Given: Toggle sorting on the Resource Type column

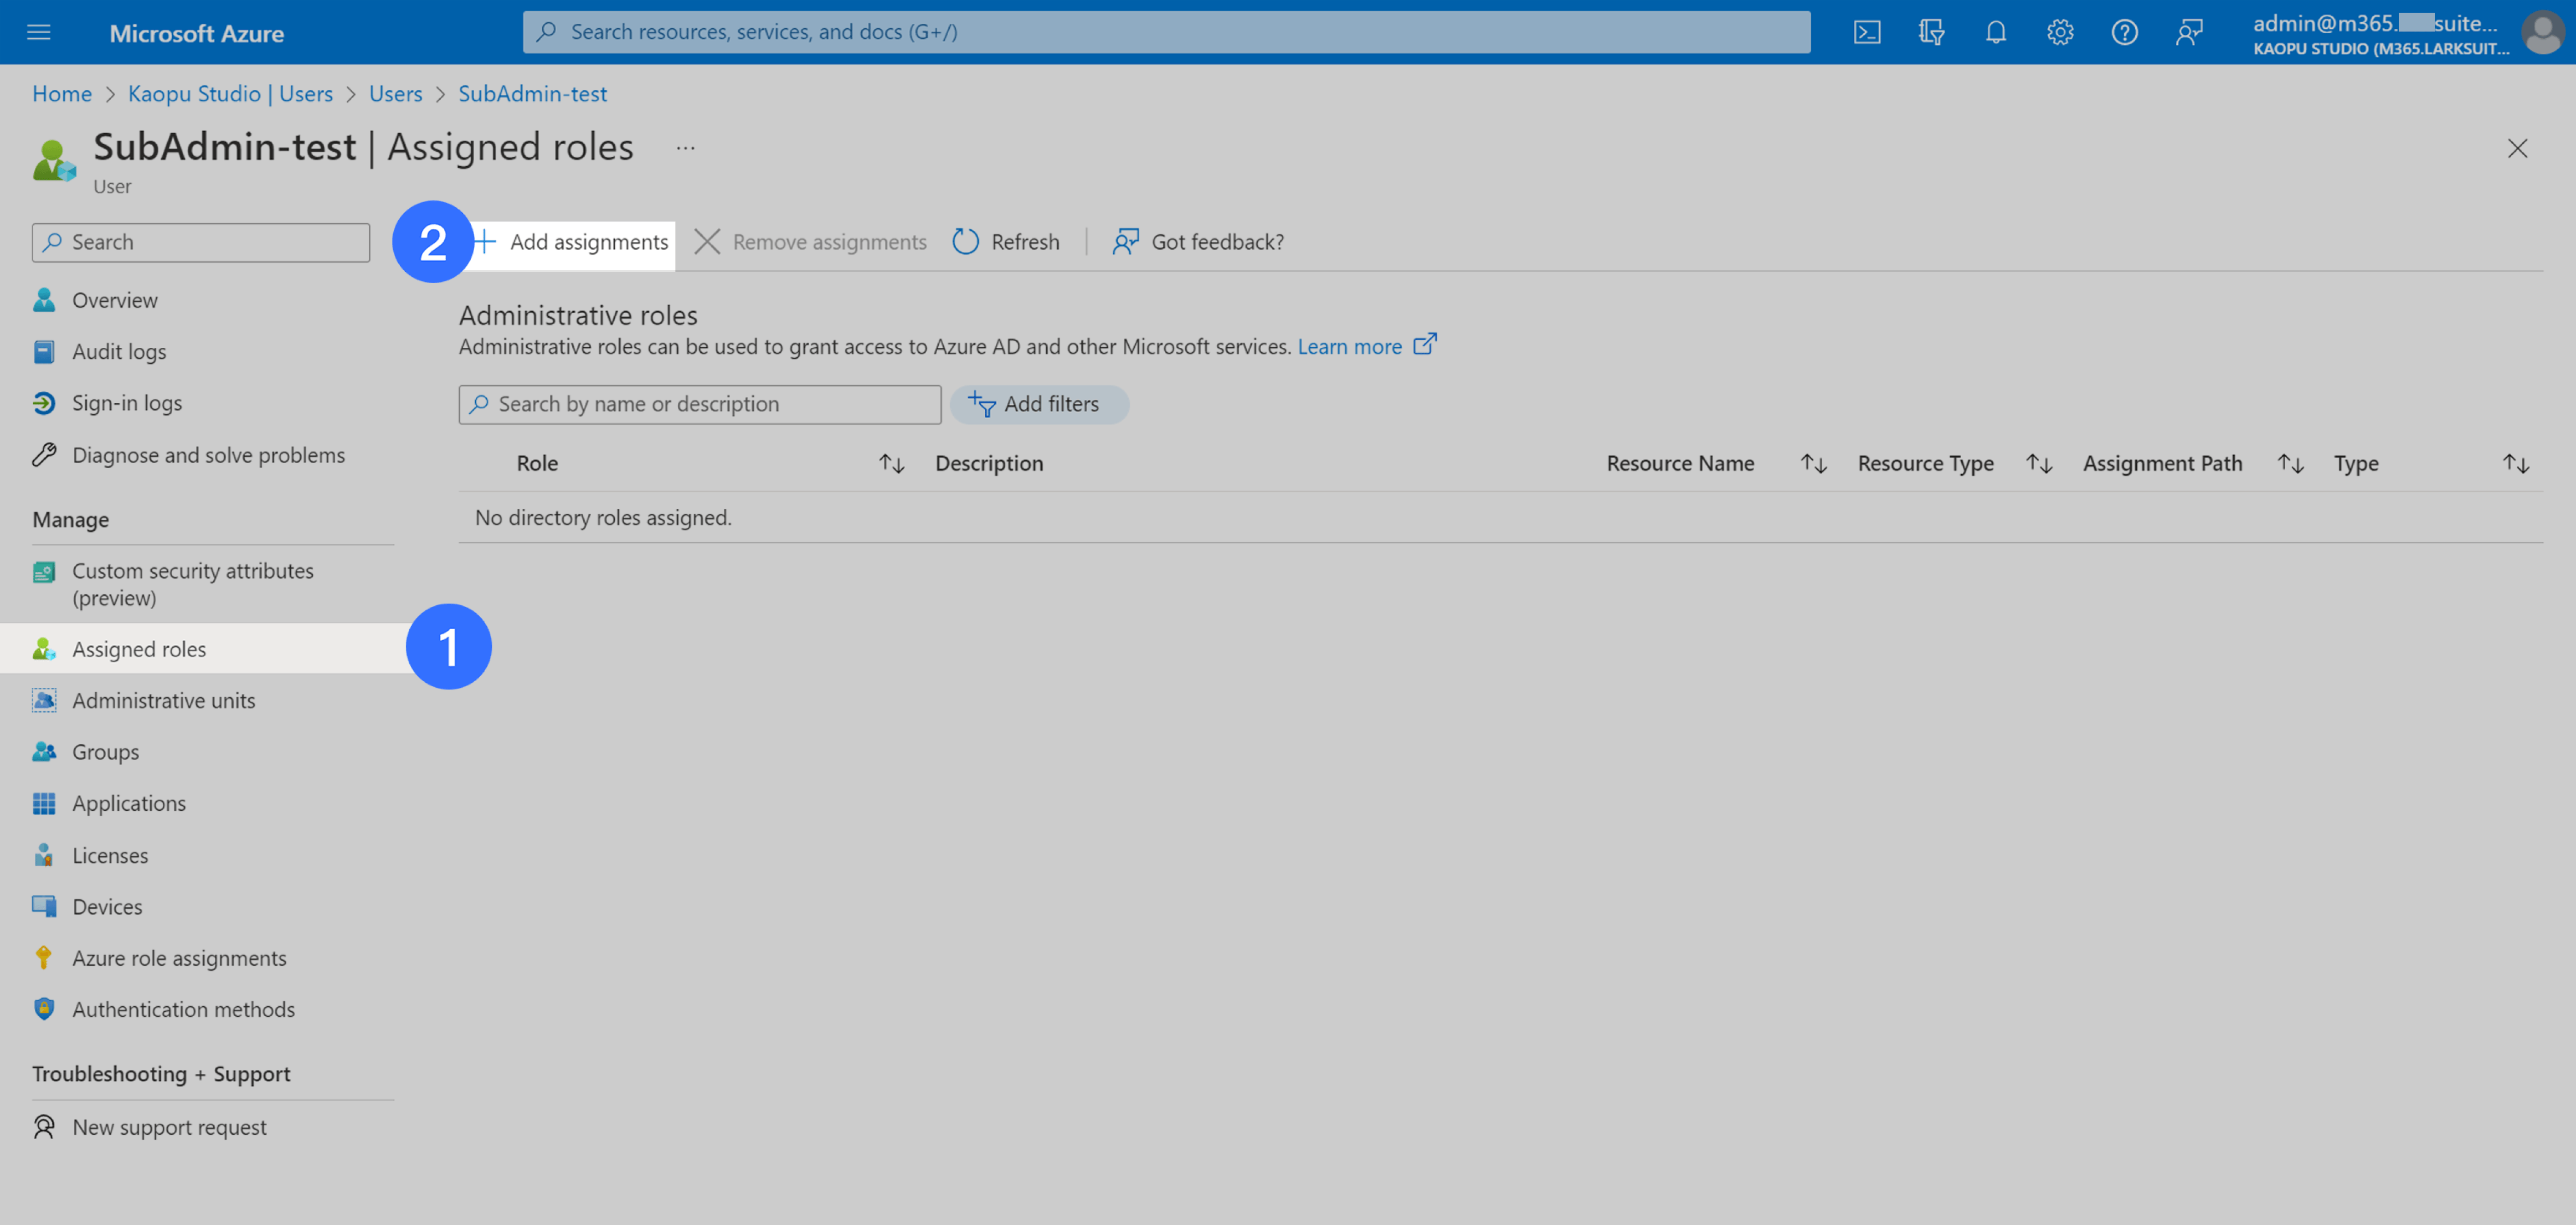Looking at the screenshot, I should 2039,463.
